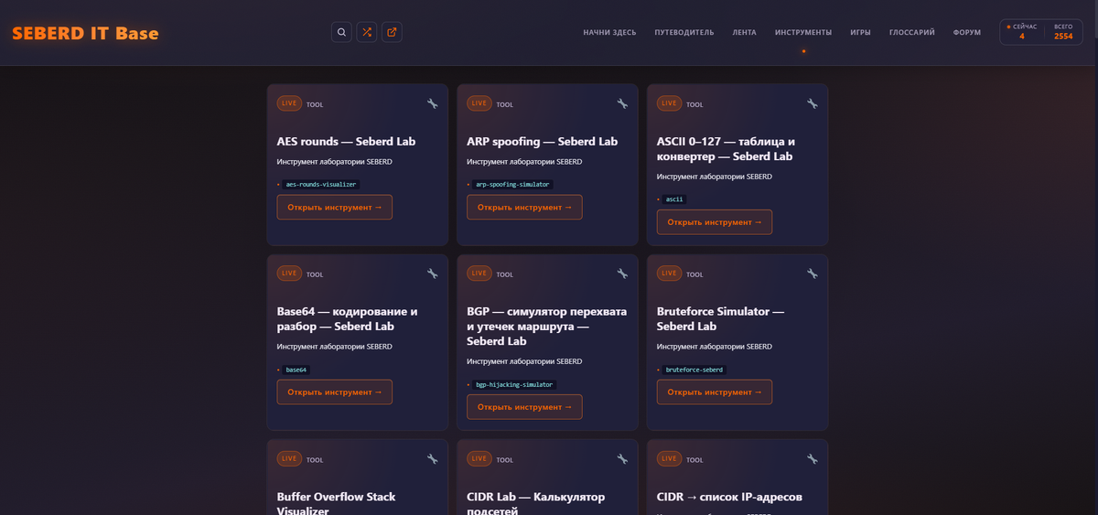Select НАЧНИ ЗДЕСЬ in the navigation
This screenshot has height=515, width=1098.
[x=609, y=32]
